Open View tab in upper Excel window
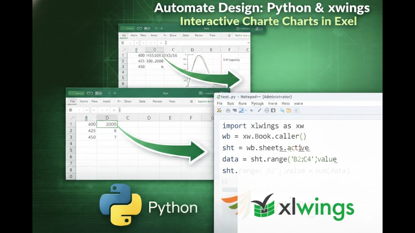Screen dimensions: 415x233 tap(212, 35)
